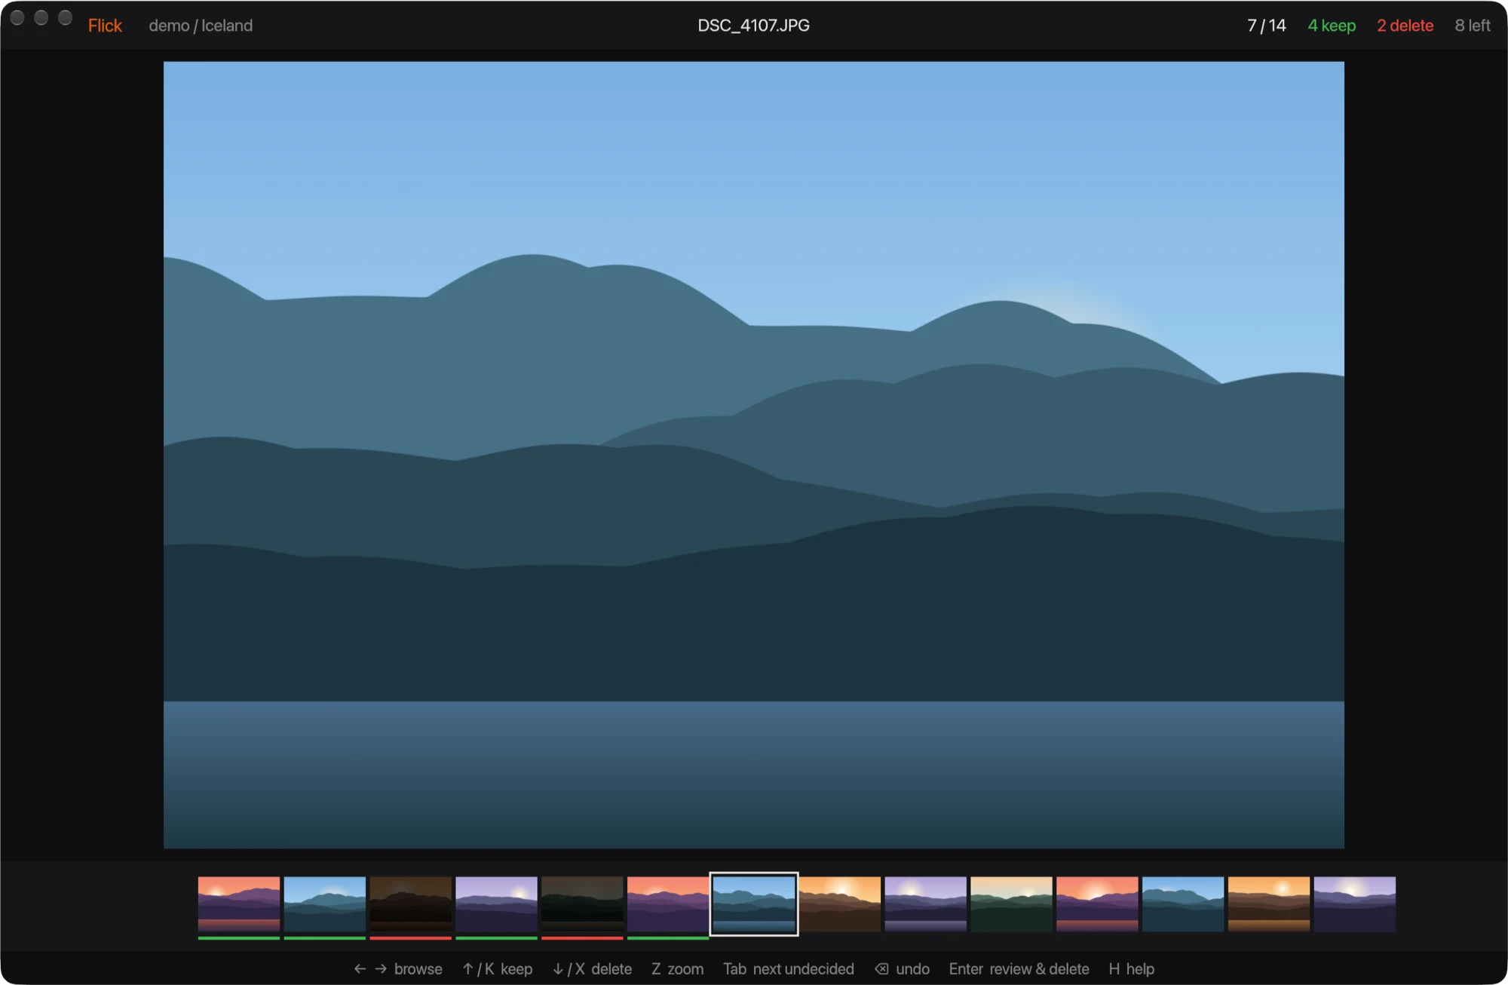Select the last filmstrip thumbnail, purple hills

point(1355,904)
